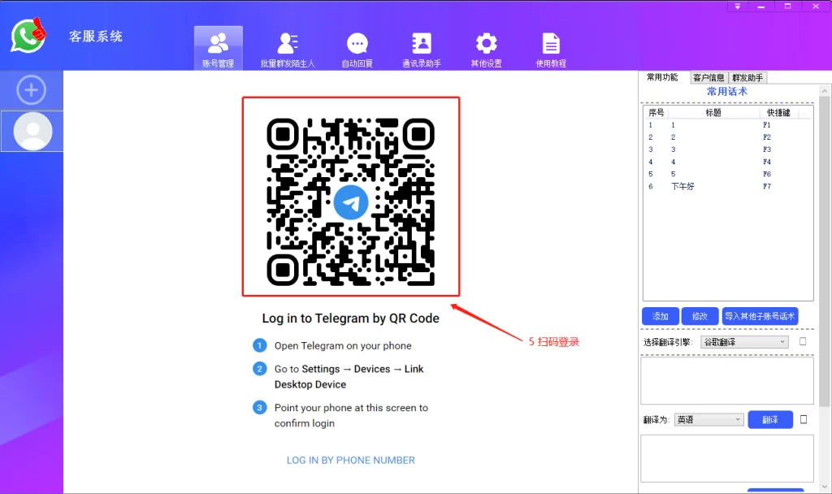Select script row 5 with shortcut F6
832x494 pixels.
coord(727,174)
